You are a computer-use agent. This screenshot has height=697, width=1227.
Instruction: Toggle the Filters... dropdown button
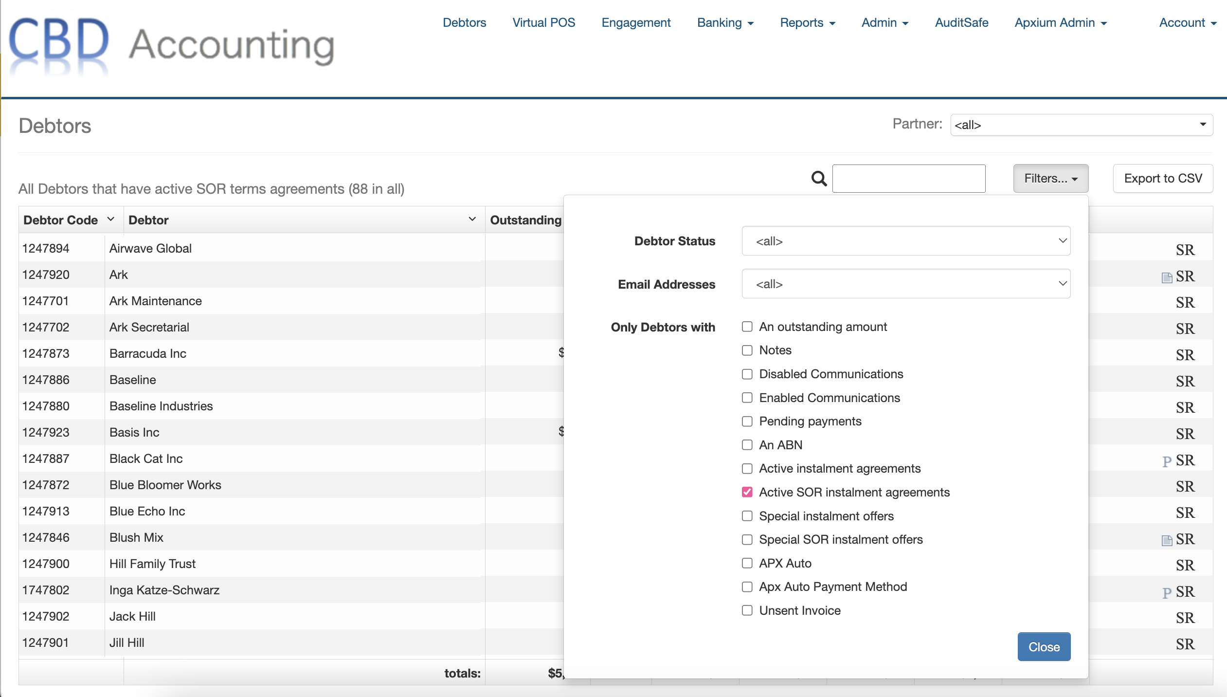tap(1051, 179)
